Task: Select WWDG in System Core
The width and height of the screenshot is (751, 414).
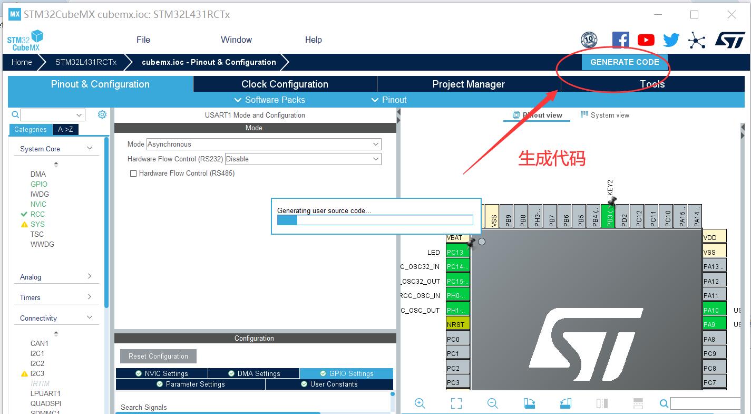Action: coord(42,244)
